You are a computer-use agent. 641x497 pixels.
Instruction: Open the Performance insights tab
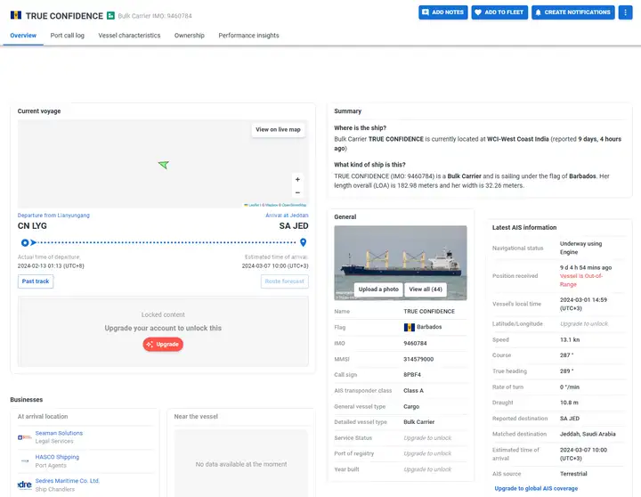(248, 36)
